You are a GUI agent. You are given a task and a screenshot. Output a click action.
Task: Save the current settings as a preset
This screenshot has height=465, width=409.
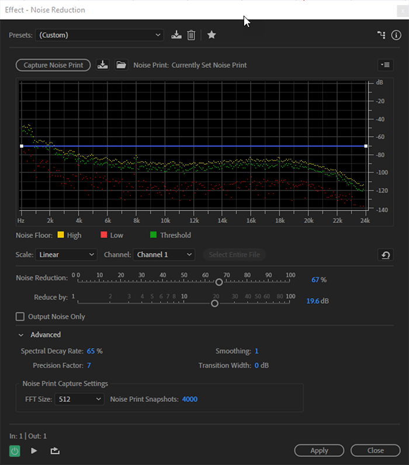coord(176,35)
